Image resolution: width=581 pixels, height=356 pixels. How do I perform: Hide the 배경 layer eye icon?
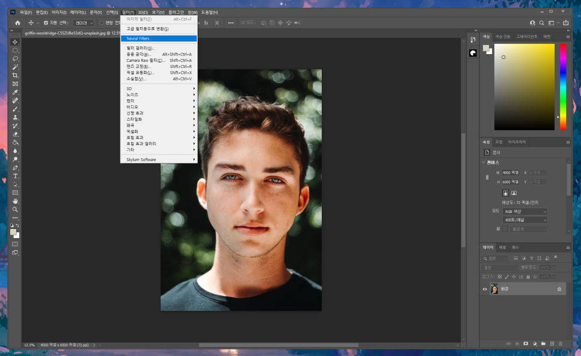[x=485, y=289]
